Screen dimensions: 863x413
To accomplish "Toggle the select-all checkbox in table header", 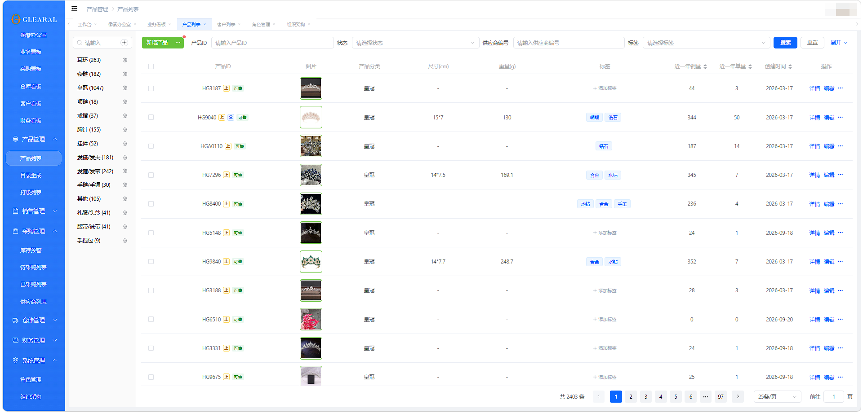I will point(151,66).
